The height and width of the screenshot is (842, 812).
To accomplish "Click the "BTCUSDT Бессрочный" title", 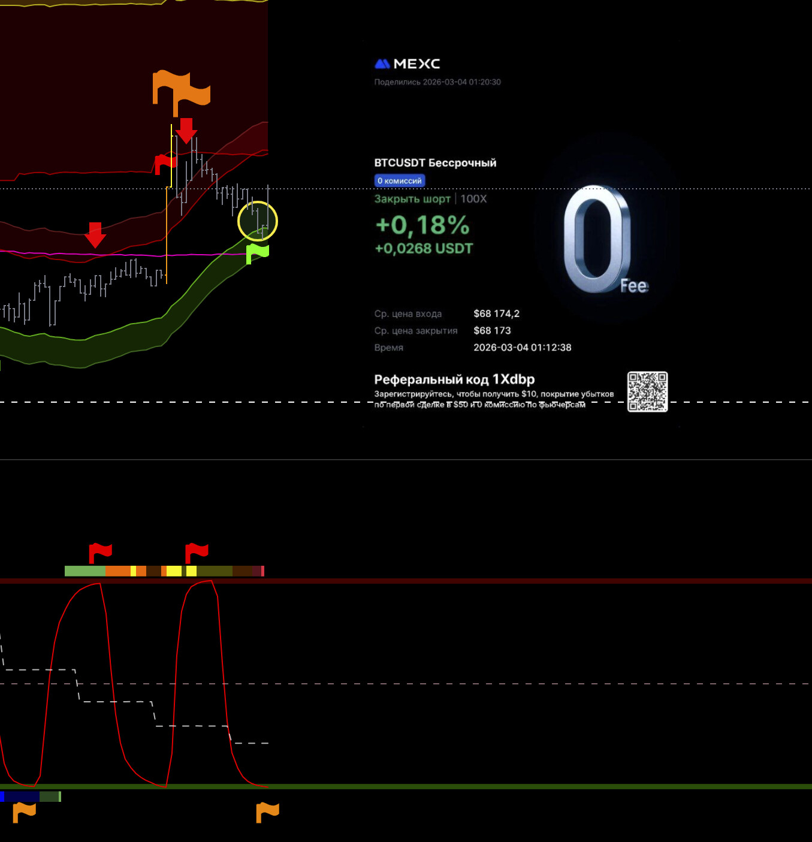I will (435, 163).
